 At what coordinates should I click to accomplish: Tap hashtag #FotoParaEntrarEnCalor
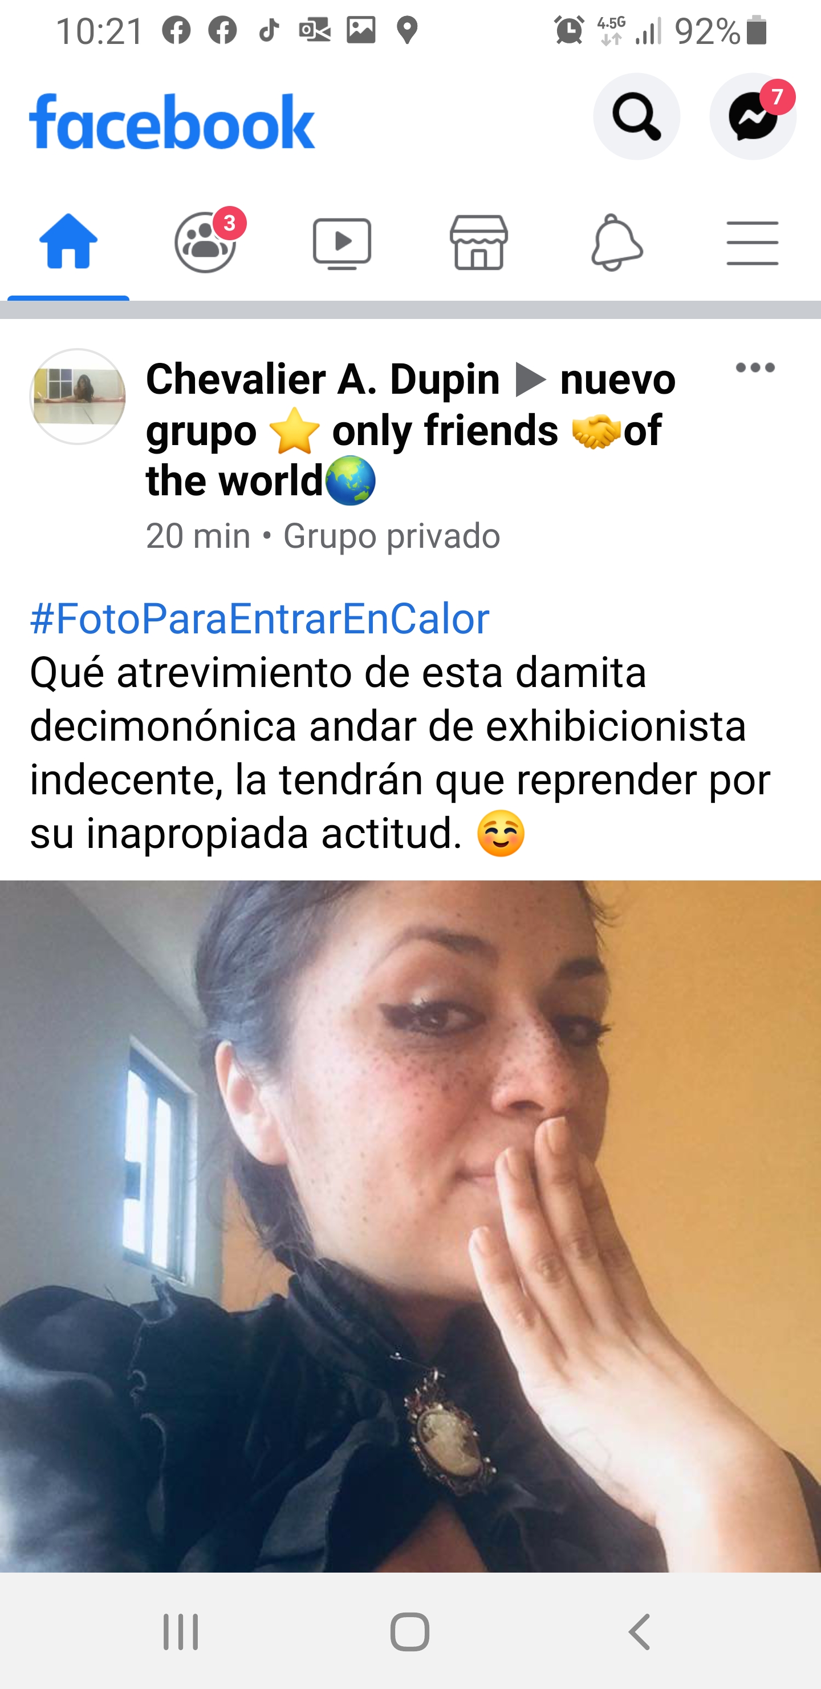point(259,617)
